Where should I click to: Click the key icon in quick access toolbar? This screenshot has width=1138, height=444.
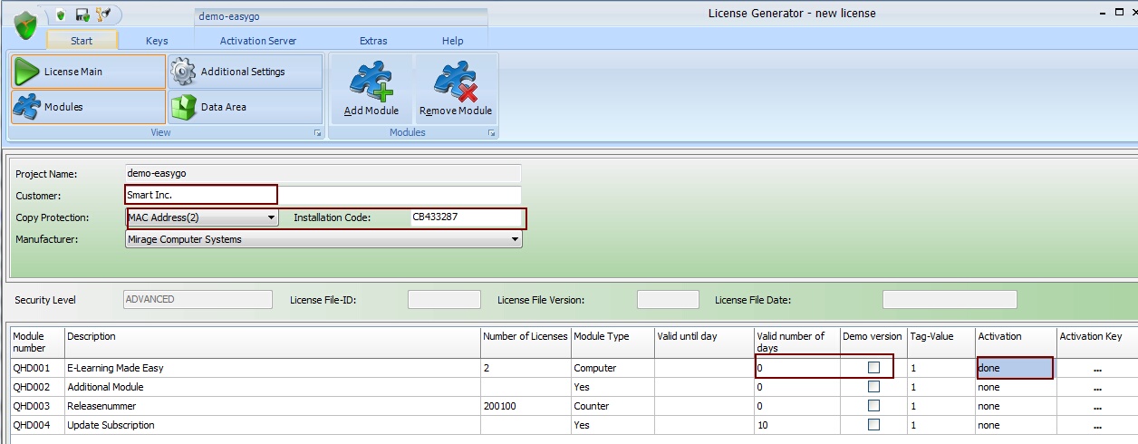point(101,14)
